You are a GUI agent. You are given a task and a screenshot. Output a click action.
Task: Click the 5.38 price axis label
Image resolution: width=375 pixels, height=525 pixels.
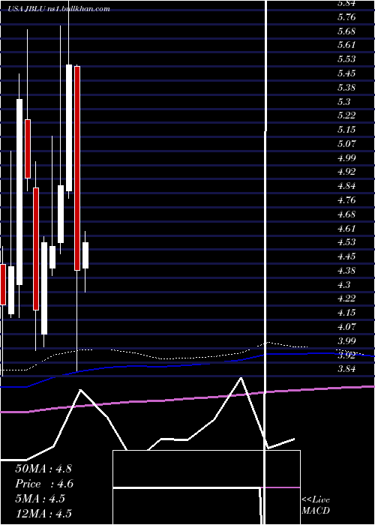[x=346, y=88]
